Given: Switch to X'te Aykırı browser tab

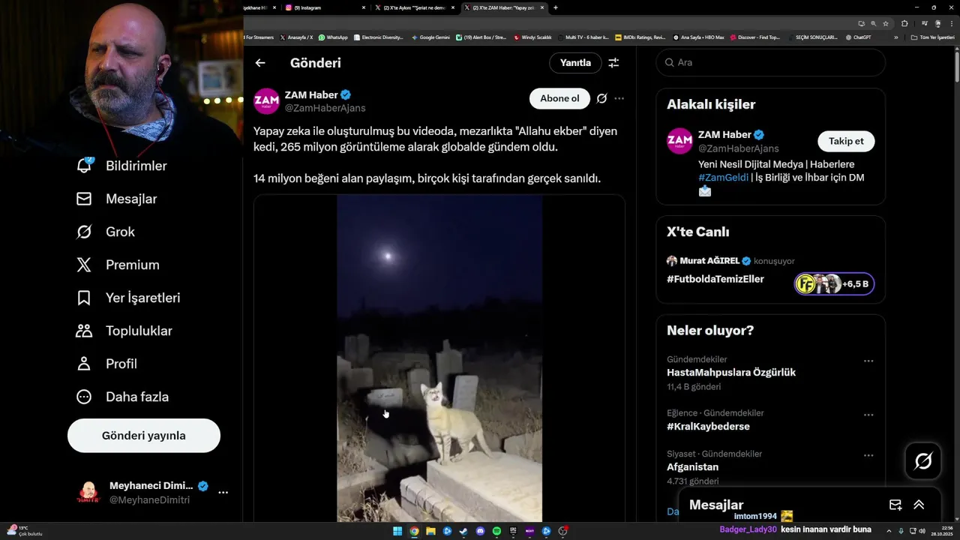Looking at the screenshot, I should coord(414,7).
